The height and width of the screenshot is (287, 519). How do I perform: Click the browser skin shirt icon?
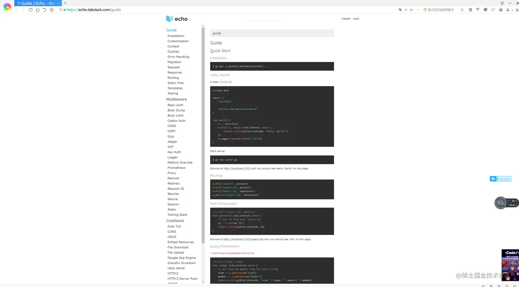coord(502,3)
